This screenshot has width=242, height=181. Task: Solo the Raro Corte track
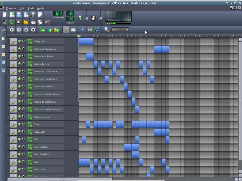pos(23,169)
